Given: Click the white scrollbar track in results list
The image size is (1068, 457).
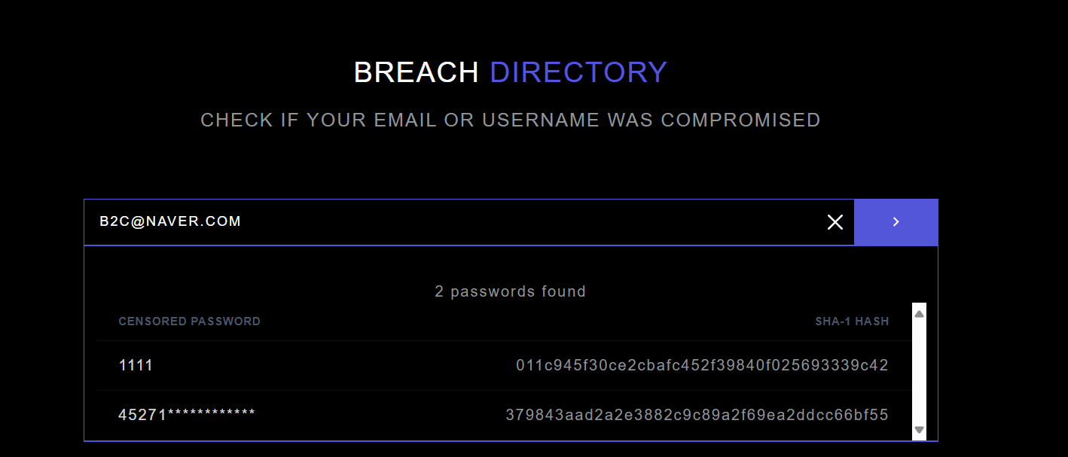Looking at the screenshot, I should click(919, 372).
